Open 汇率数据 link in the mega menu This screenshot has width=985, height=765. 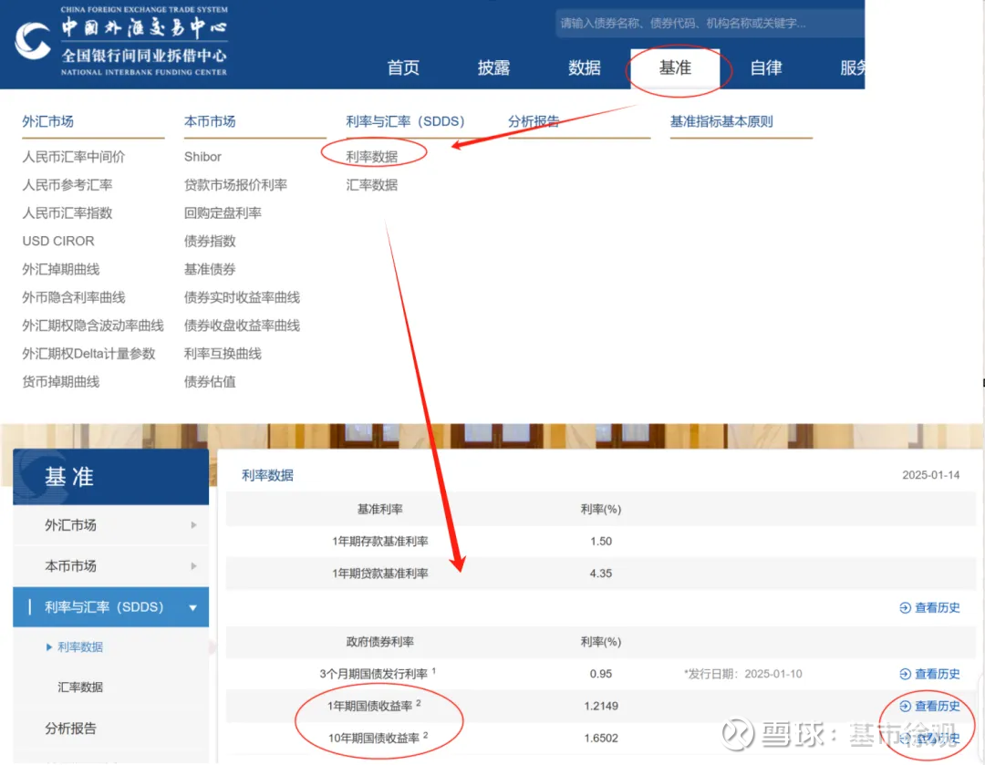coord(372,185)
